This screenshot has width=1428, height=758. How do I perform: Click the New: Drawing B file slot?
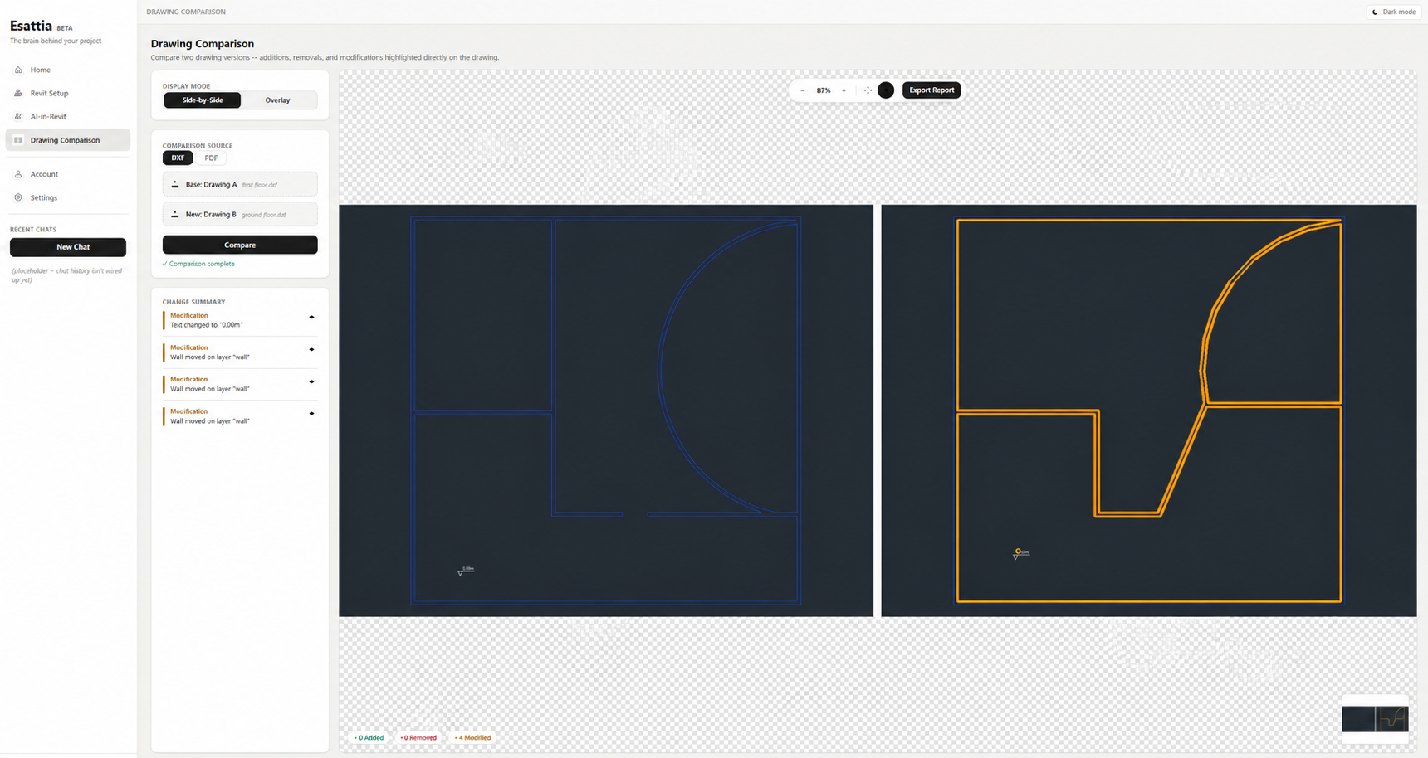pos(240,214)
